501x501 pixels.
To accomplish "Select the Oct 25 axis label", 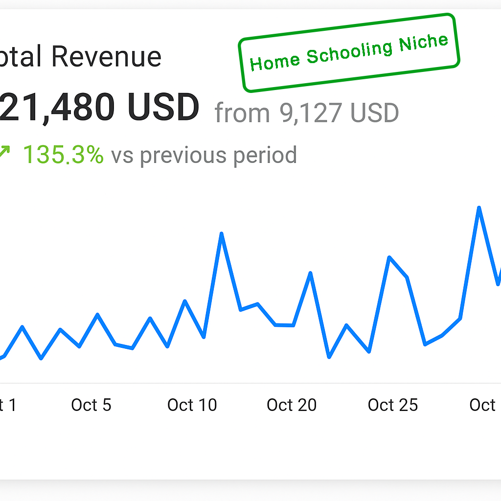I will 393,405.
